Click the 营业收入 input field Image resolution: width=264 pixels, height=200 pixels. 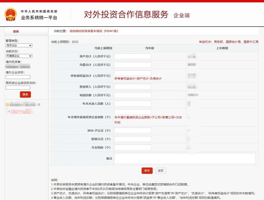[132, 87]
